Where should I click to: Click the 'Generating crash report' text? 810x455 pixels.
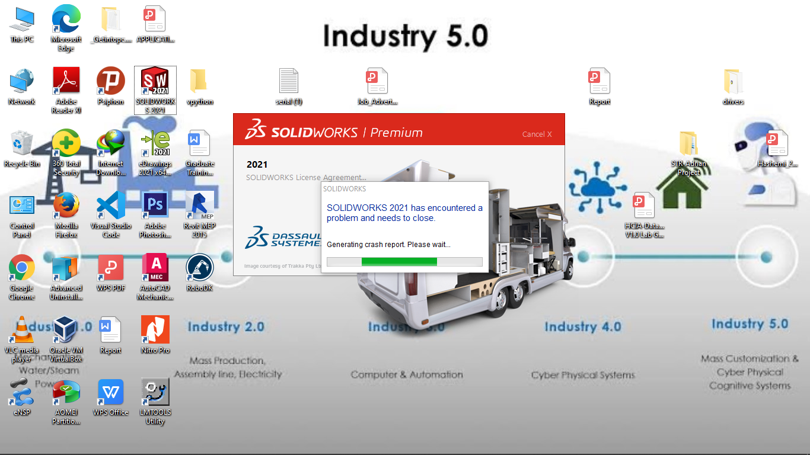point(388,244)
